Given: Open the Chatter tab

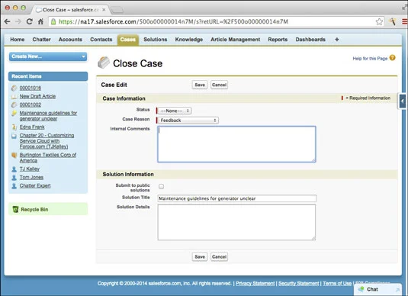Looking at the screenshot, I should (41, 40).
